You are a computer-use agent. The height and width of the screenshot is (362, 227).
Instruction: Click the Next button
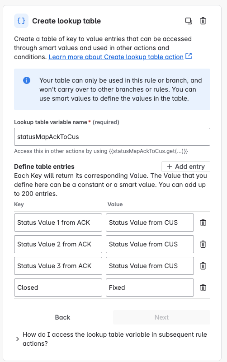click(x=161, y=317)
